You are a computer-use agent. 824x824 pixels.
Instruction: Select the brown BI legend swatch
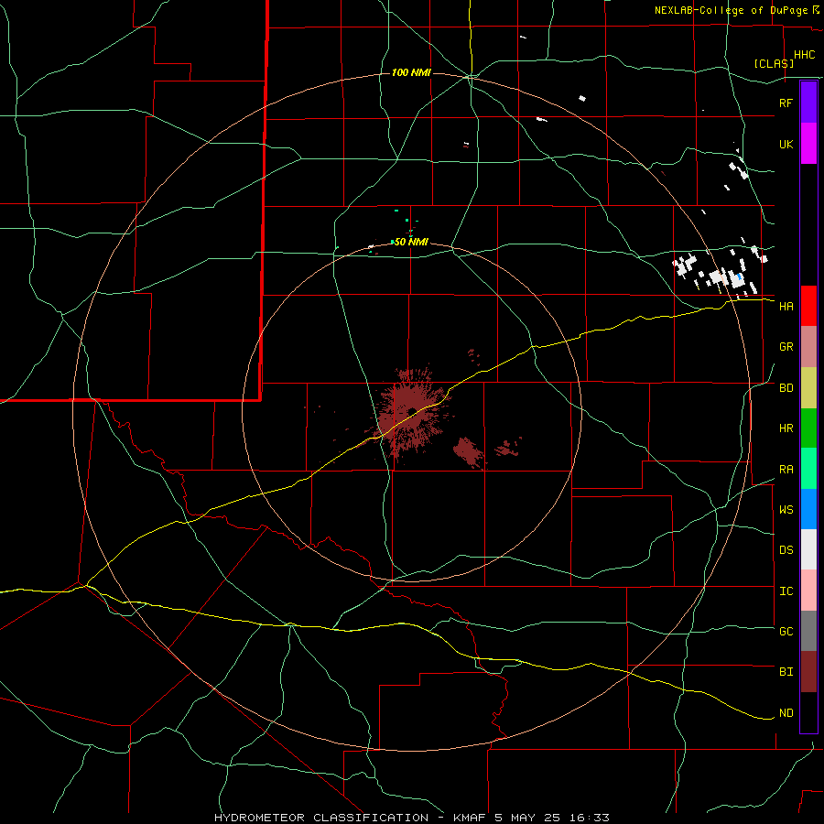[x=808, y=672]
